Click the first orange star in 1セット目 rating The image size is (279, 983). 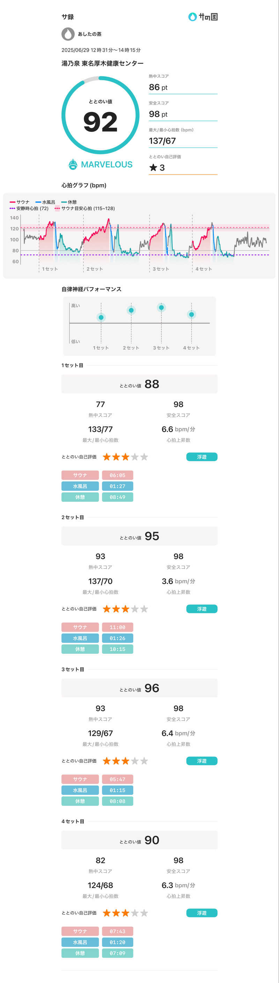107,457
